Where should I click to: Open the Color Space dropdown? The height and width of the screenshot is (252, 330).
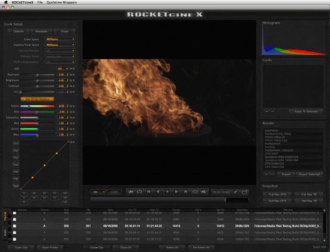(x=60, y=39)
